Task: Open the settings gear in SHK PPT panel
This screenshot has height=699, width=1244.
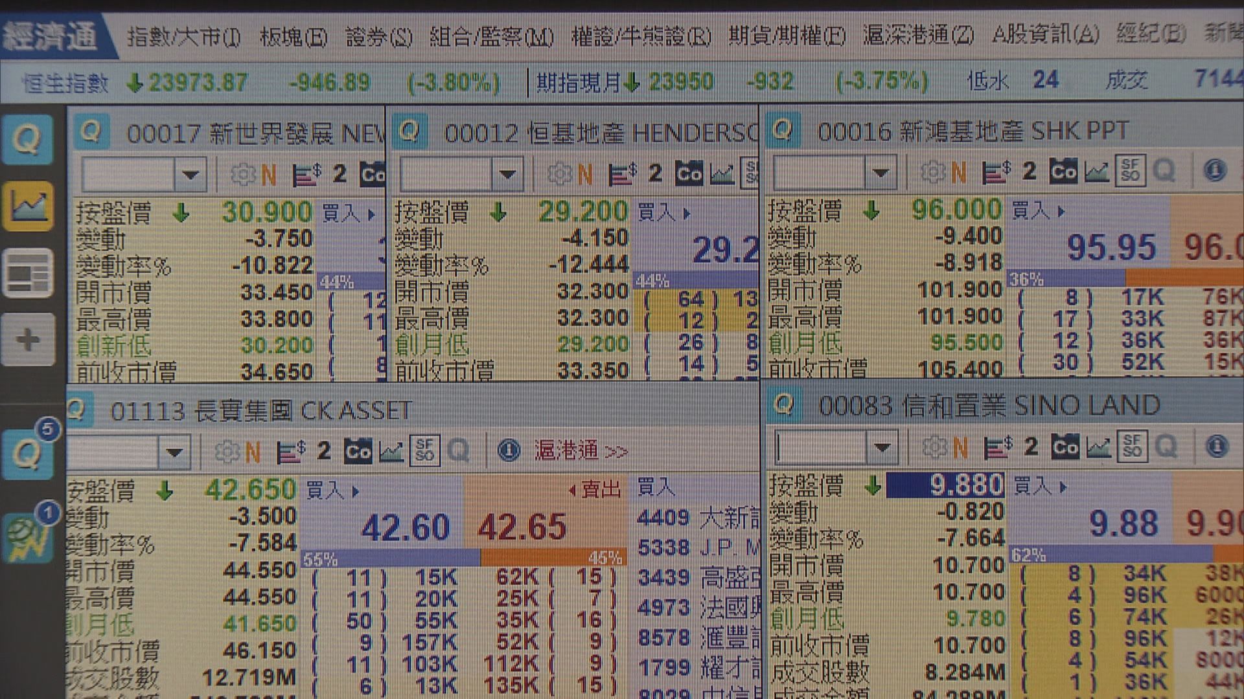Action: 933,172
